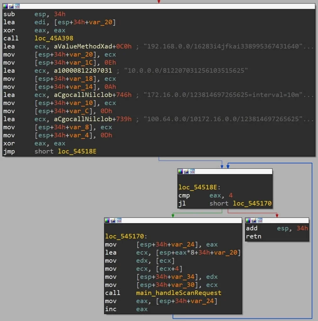The image size is (318, 321).
Task: Click the pencil edit icon on the retn node
Action: pos(254,220)
